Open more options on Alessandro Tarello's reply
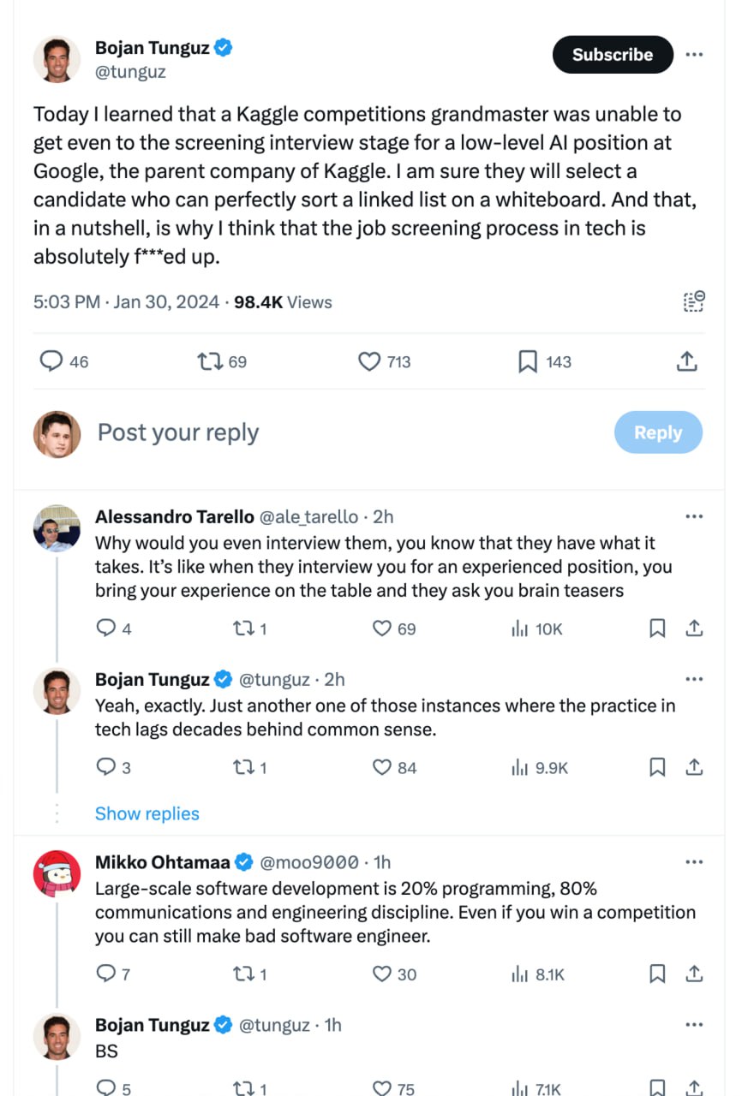Screen dimensions: 742x1096 tap(694, 517)
